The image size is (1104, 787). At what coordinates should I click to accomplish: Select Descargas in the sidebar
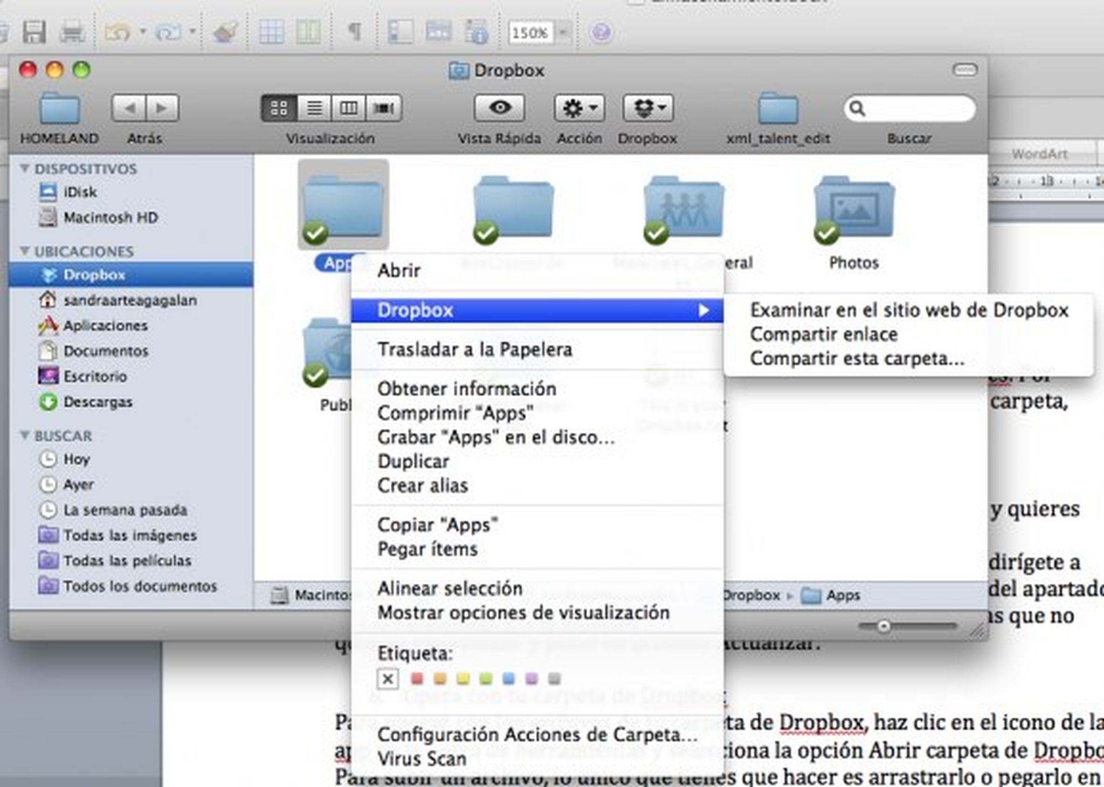(98, 402)
